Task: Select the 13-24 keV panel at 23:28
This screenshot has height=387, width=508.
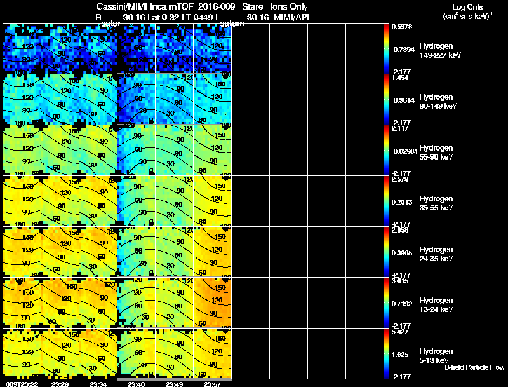Action: (60, 302)
